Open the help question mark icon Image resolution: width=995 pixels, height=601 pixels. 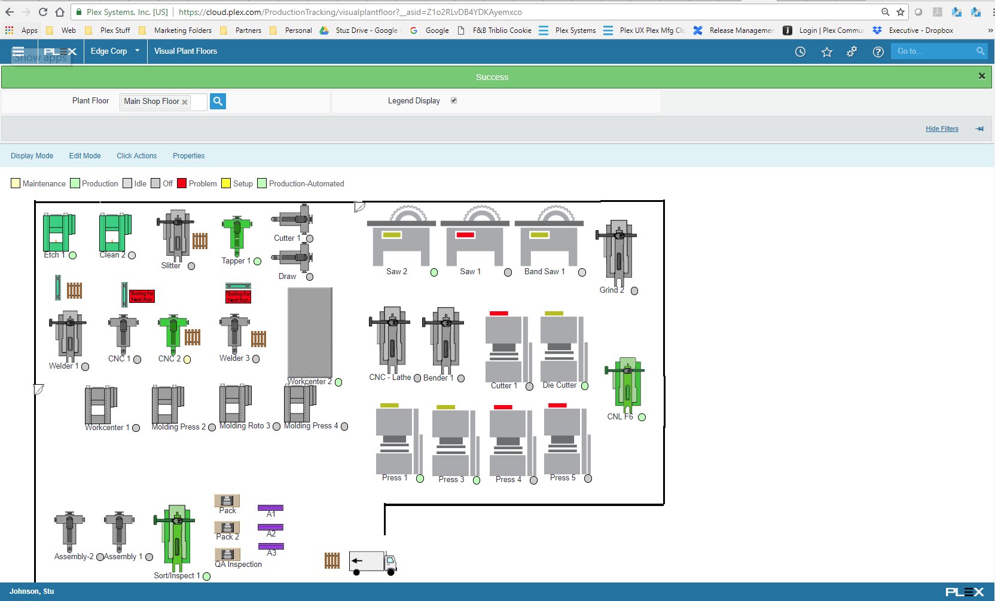[878, 52]
